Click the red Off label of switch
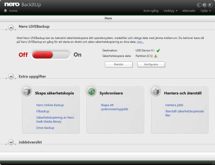This screenshot has width=215, height=165. (x=23, y=55)
